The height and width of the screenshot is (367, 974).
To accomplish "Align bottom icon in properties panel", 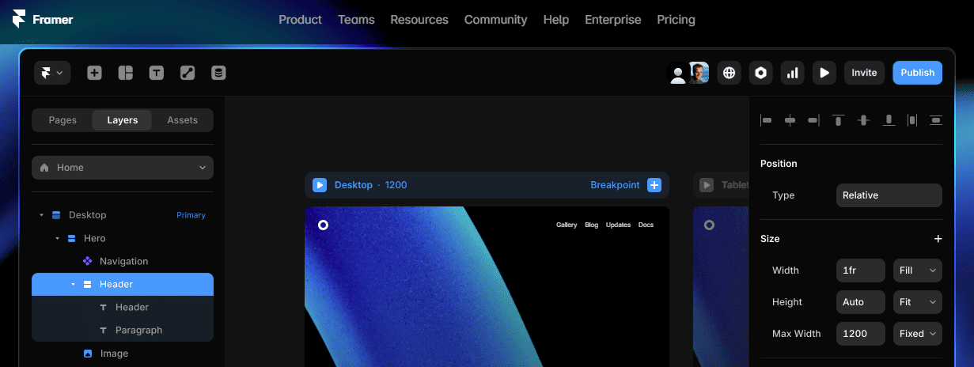I will coord(889,120).
